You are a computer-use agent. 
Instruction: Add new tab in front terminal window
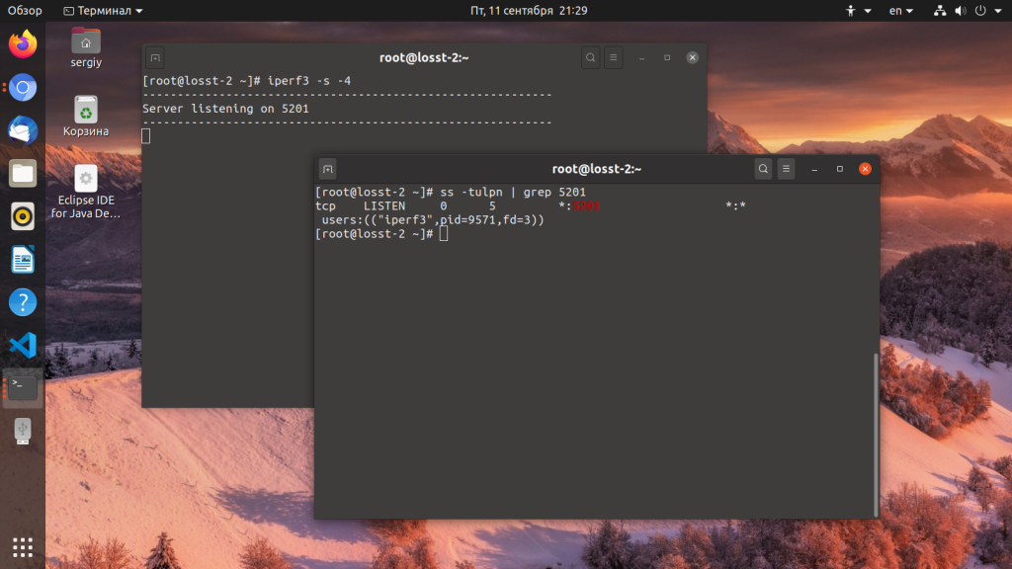pyautogui.click(x=328, y=169)
